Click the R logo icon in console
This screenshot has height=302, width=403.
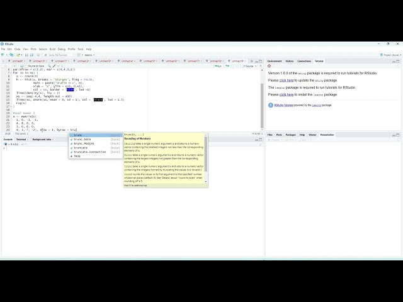click(x=6, y=144)
